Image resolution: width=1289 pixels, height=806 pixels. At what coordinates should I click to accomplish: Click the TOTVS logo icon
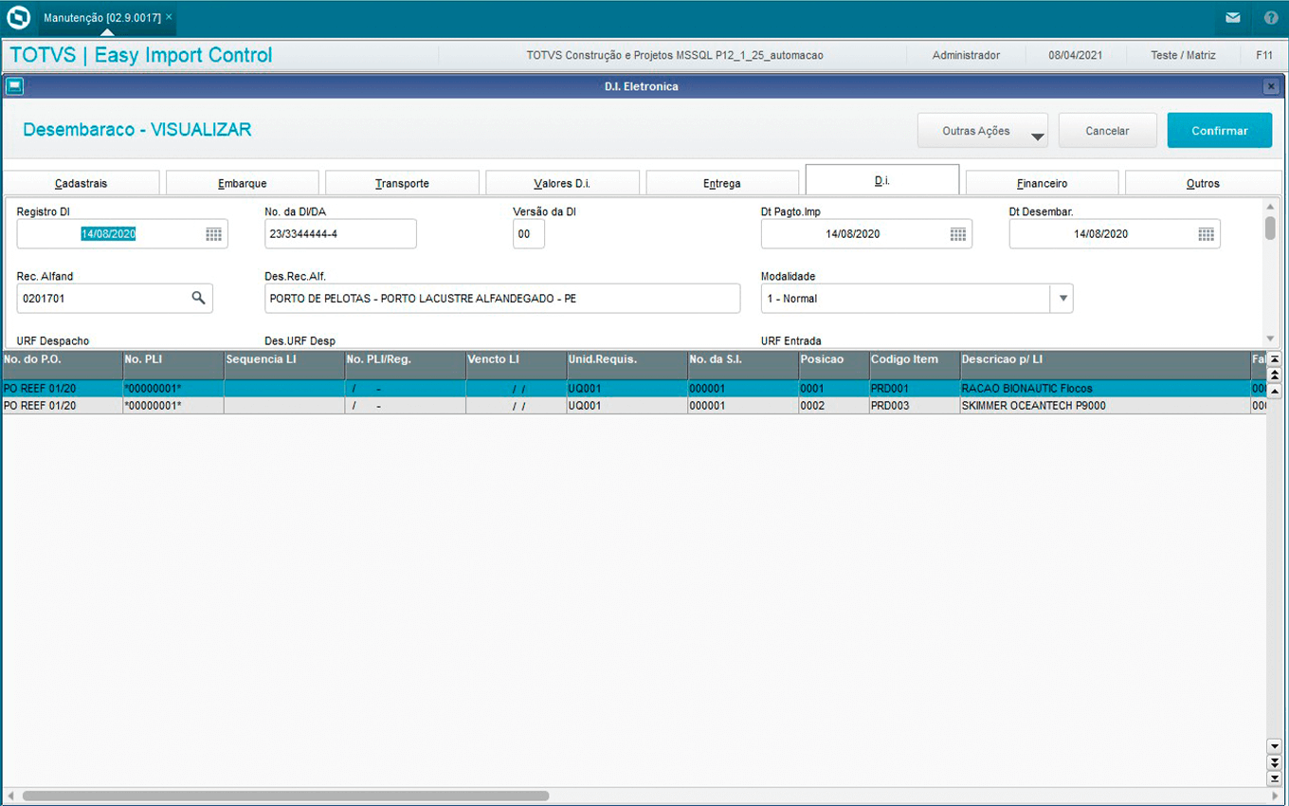18,18
